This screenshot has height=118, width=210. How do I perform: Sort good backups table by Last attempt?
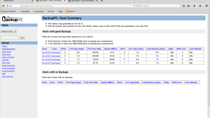(195, 49)
